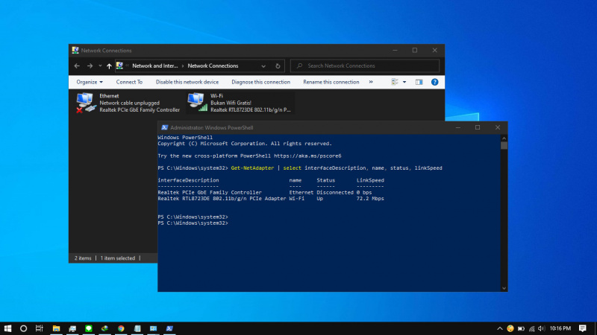This screenshot has width=597, height=335.
Task: Toggle the preview pane
Action: tap(419, 82)
